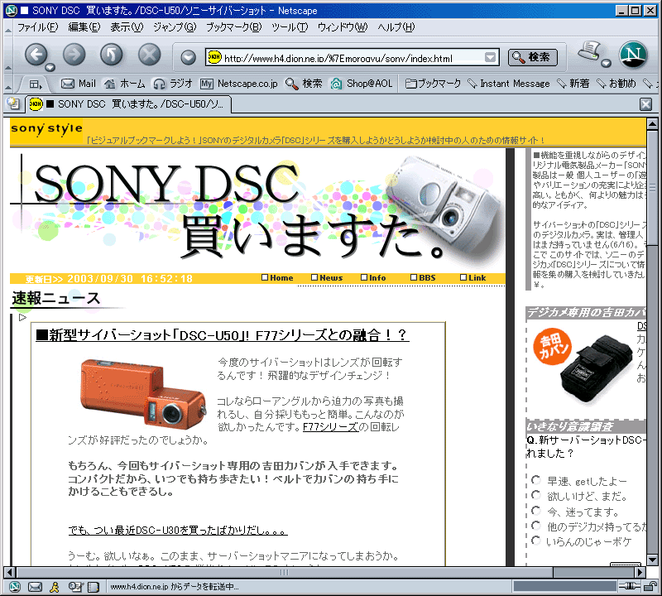This screenshot has width=662, height=596.
Task: Click the BBS link in page navigation
Action: (x=424, y=278)
